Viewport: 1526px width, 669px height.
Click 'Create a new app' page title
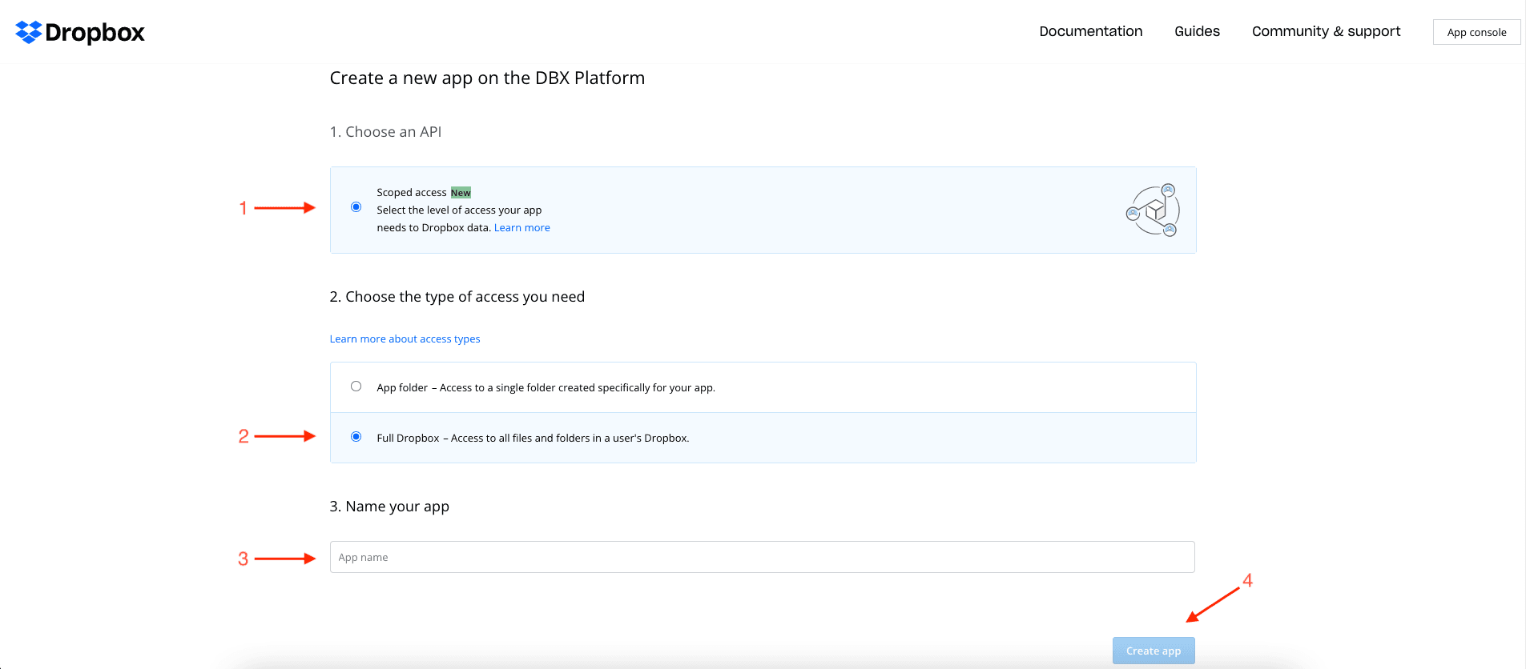(x=487, y=78)
